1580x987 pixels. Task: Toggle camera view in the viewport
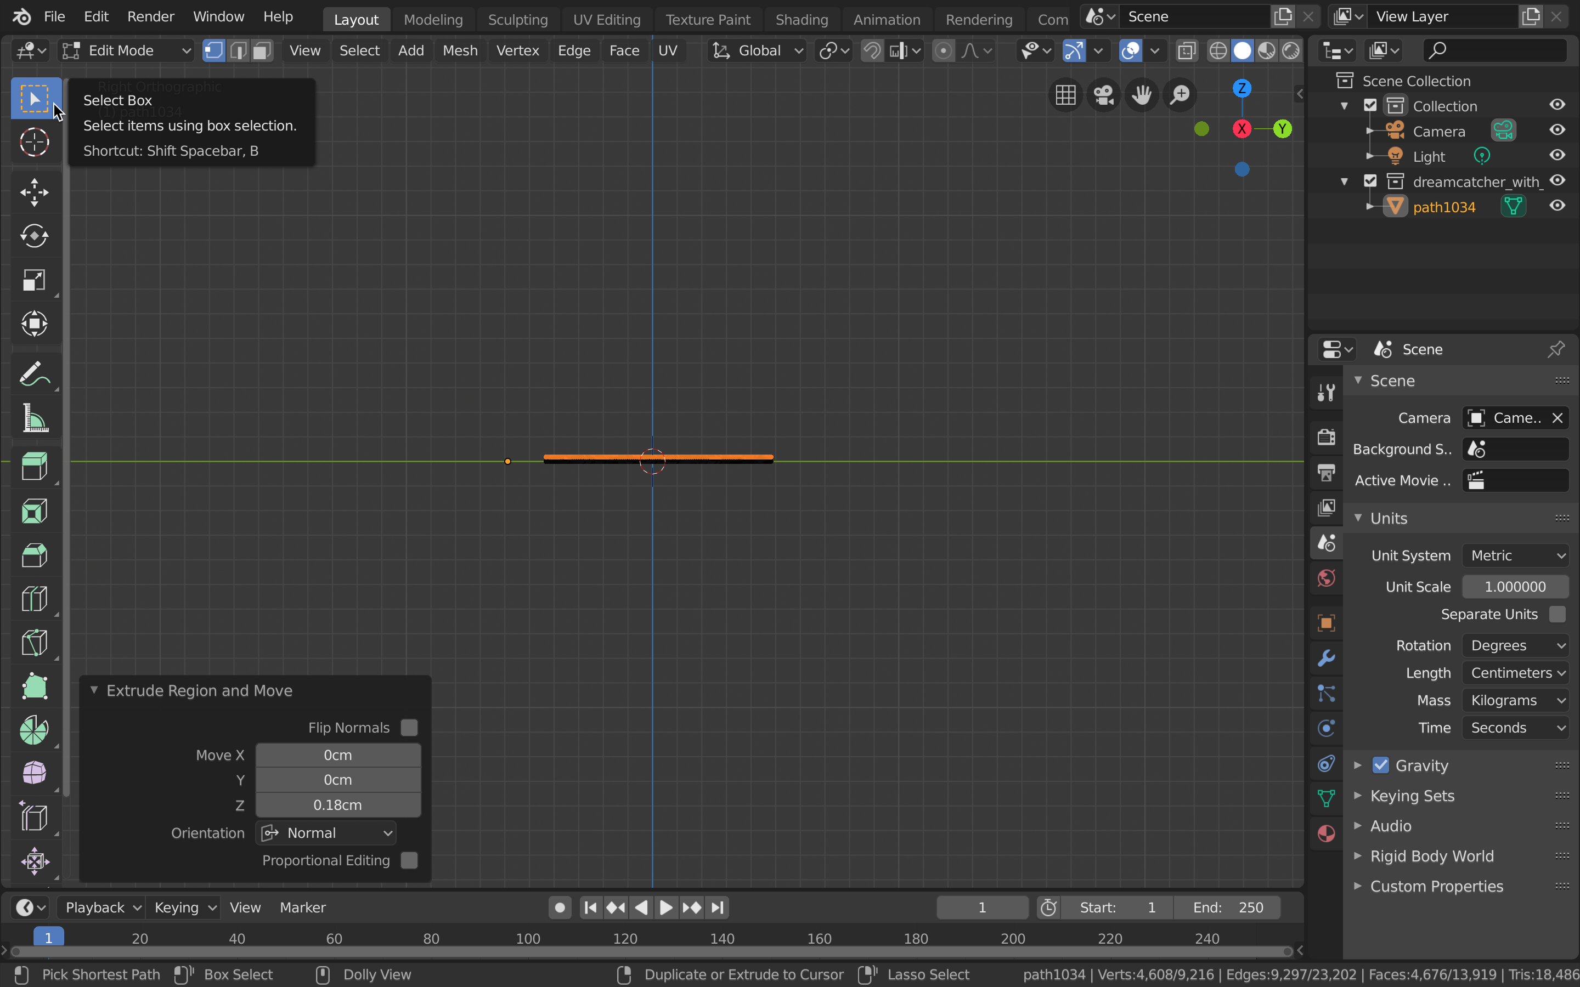pyautogui.click(x=1104, y=95)
